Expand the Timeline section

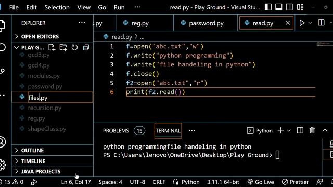click(x=53, y=161)
